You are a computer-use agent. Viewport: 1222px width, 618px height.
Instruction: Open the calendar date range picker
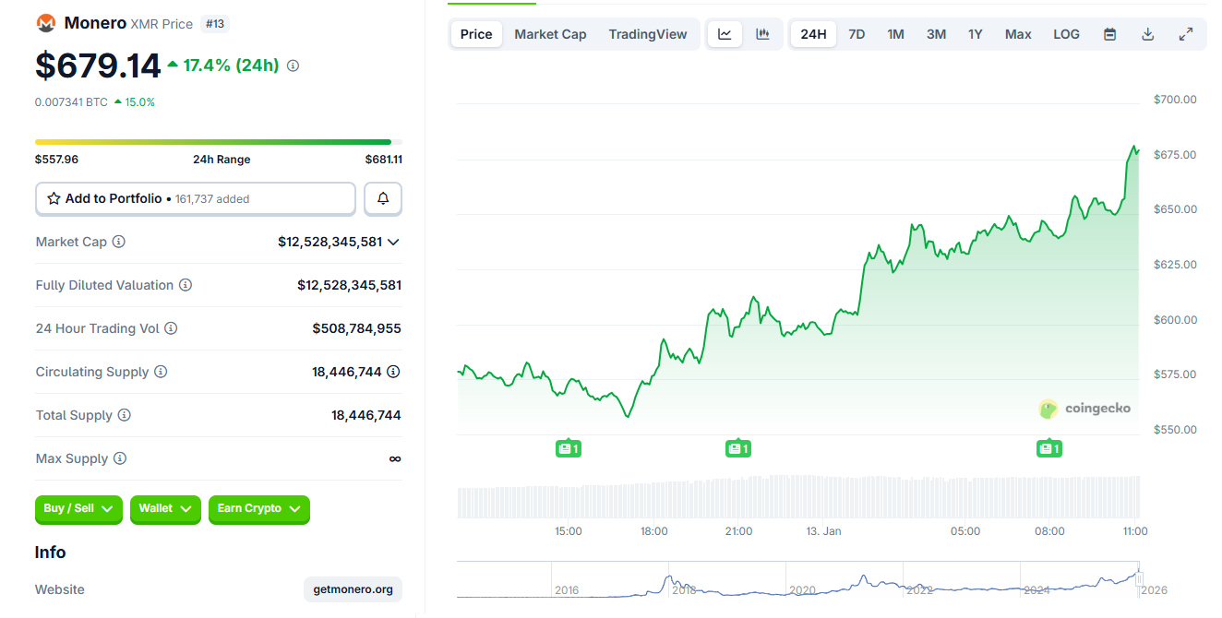[x=1109, y=33]
